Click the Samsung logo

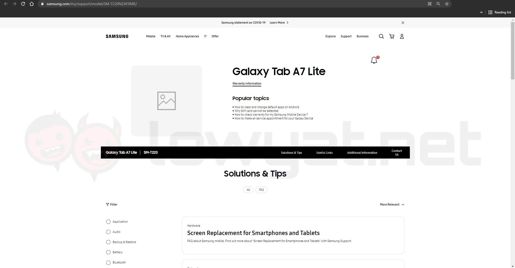click(117, 36)
